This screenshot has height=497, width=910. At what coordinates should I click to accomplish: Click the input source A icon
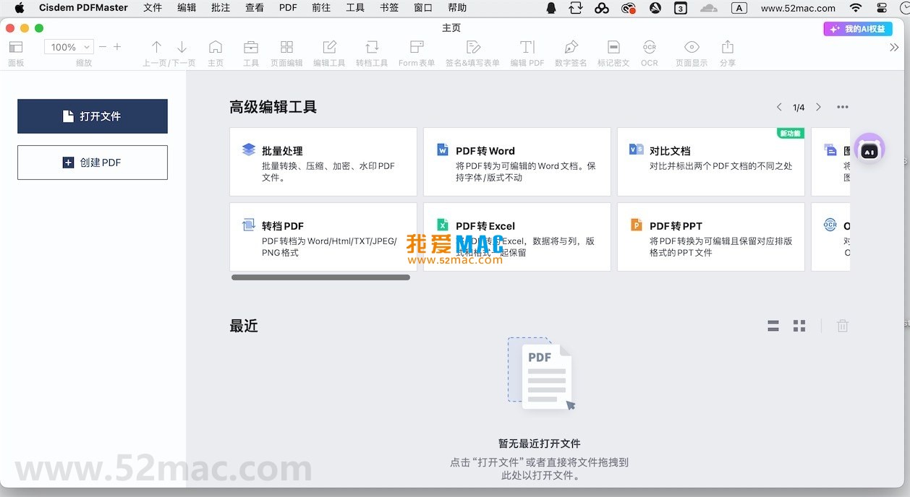(739, 8)
